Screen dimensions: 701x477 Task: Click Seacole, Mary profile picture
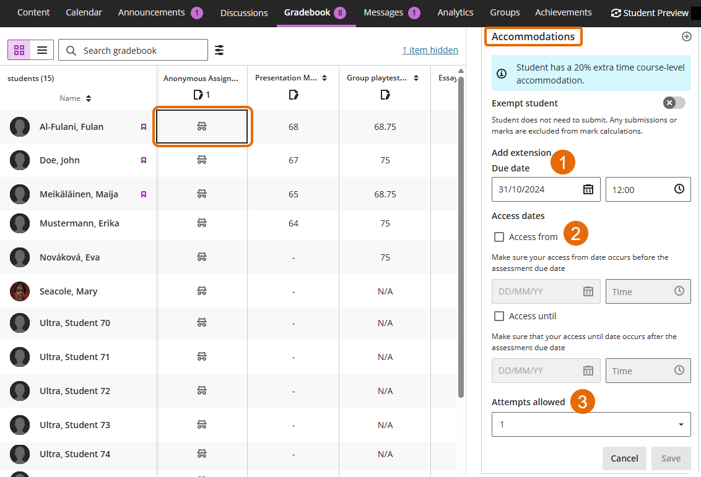coord(20,291)
